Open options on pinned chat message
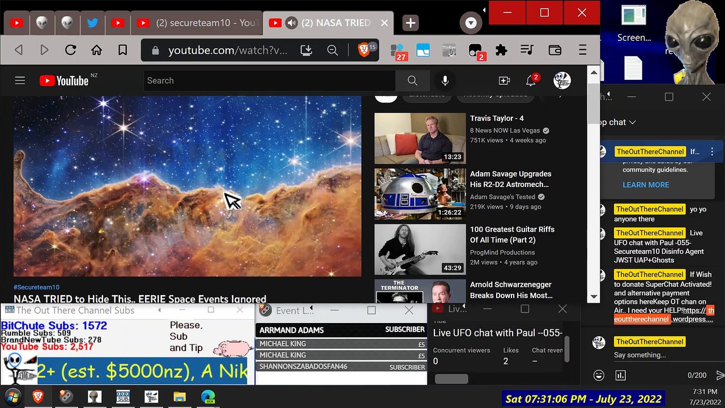Viewport: 725px width, 408px height. pos(712,151)
